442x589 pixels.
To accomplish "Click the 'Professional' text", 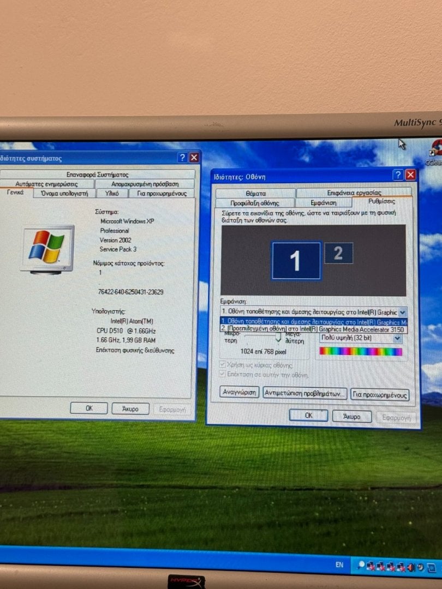I will pos(114,231).
